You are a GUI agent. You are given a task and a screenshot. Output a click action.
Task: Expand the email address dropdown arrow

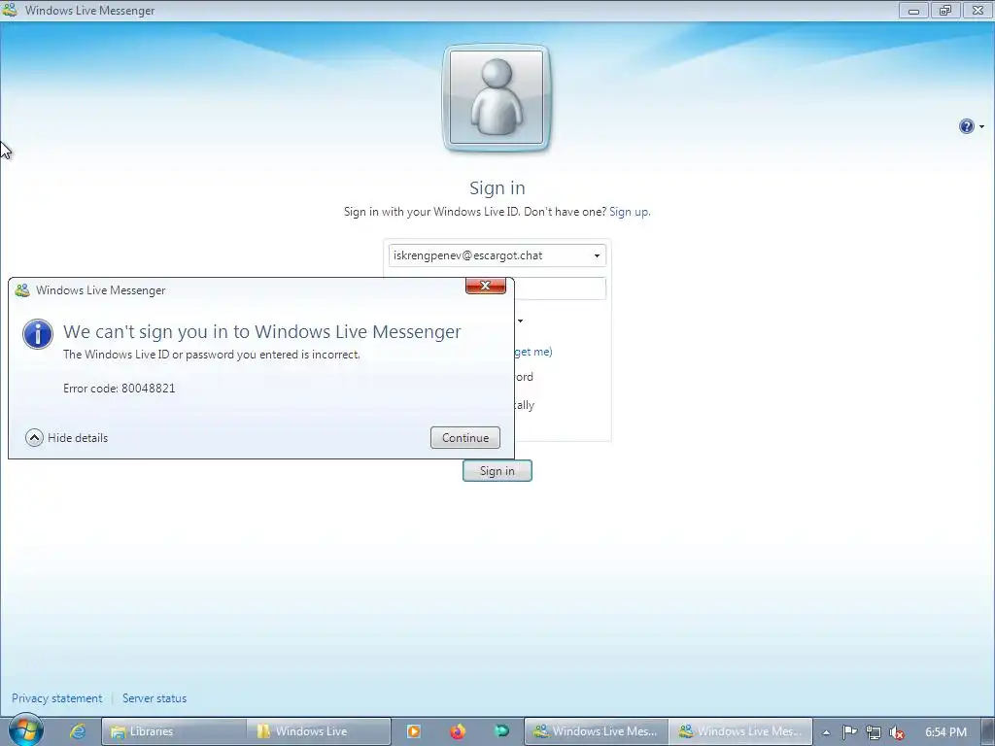tap(597, 255)
